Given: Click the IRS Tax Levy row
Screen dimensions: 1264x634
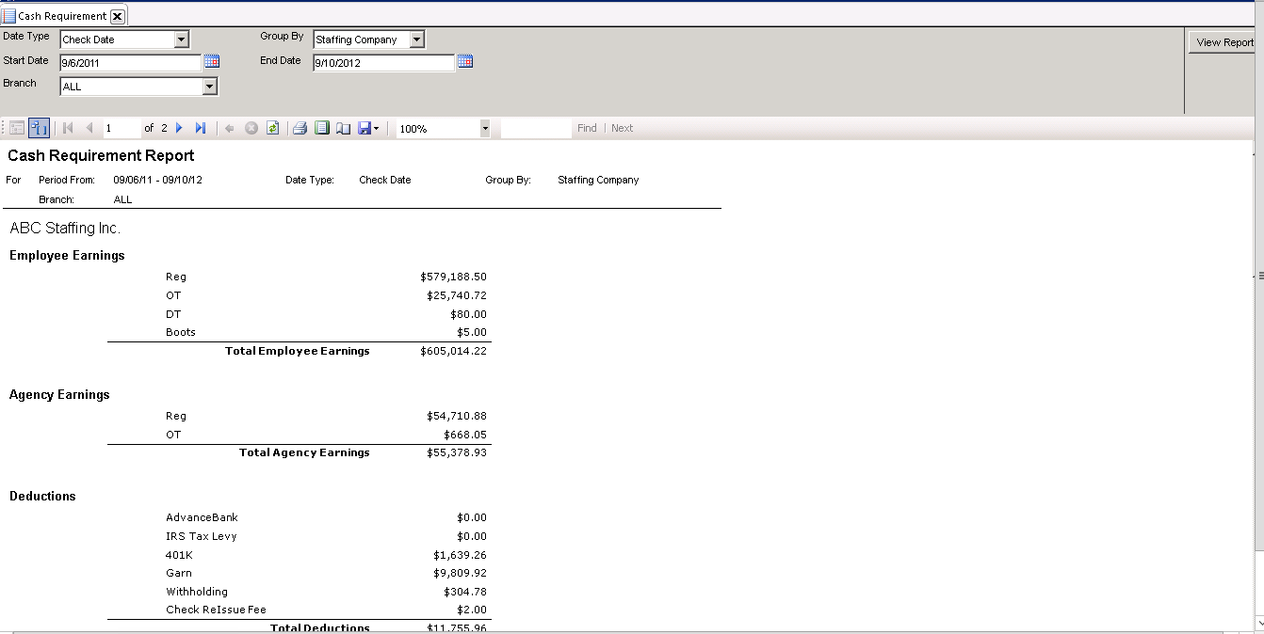Looking at the screenshot, I should (326, 536).
